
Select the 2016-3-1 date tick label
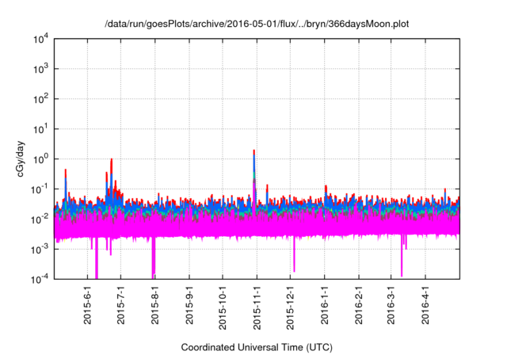(391, 307)
